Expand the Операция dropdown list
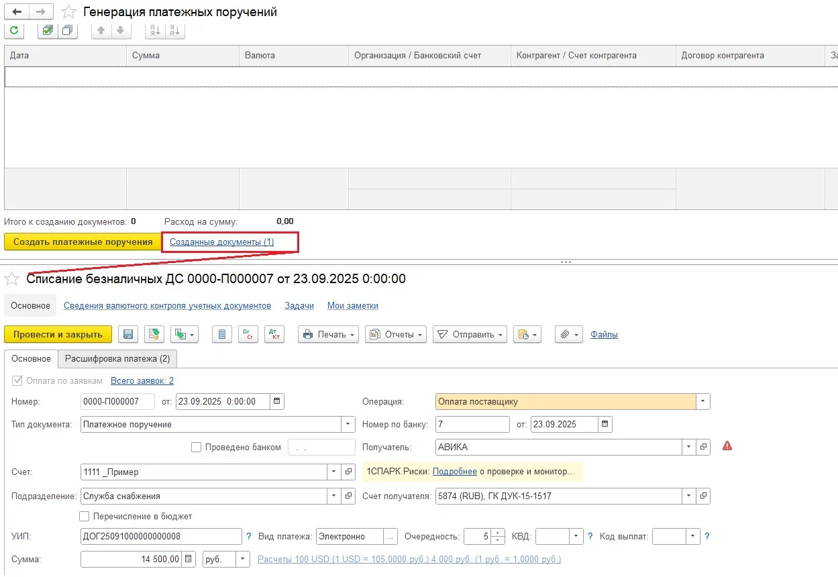This screenshot has width=838, height=577. click(702, 402)
